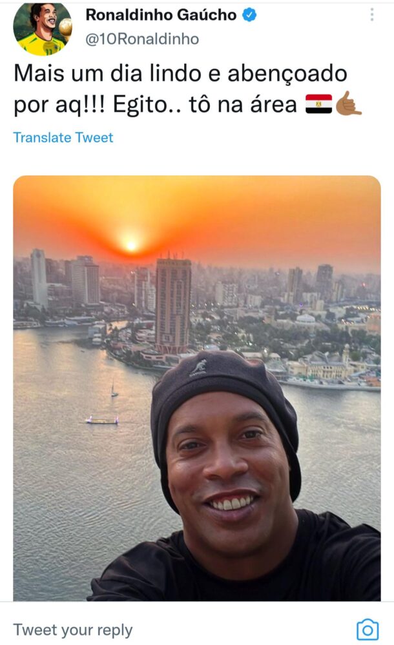Click the blue verified badge
The height and width of the screenshot is (645, 394).
tap(249, 15)
